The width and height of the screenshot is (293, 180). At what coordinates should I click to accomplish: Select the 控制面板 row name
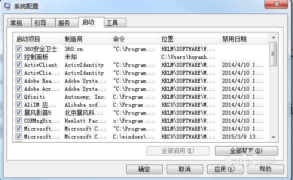click(36, 57)
